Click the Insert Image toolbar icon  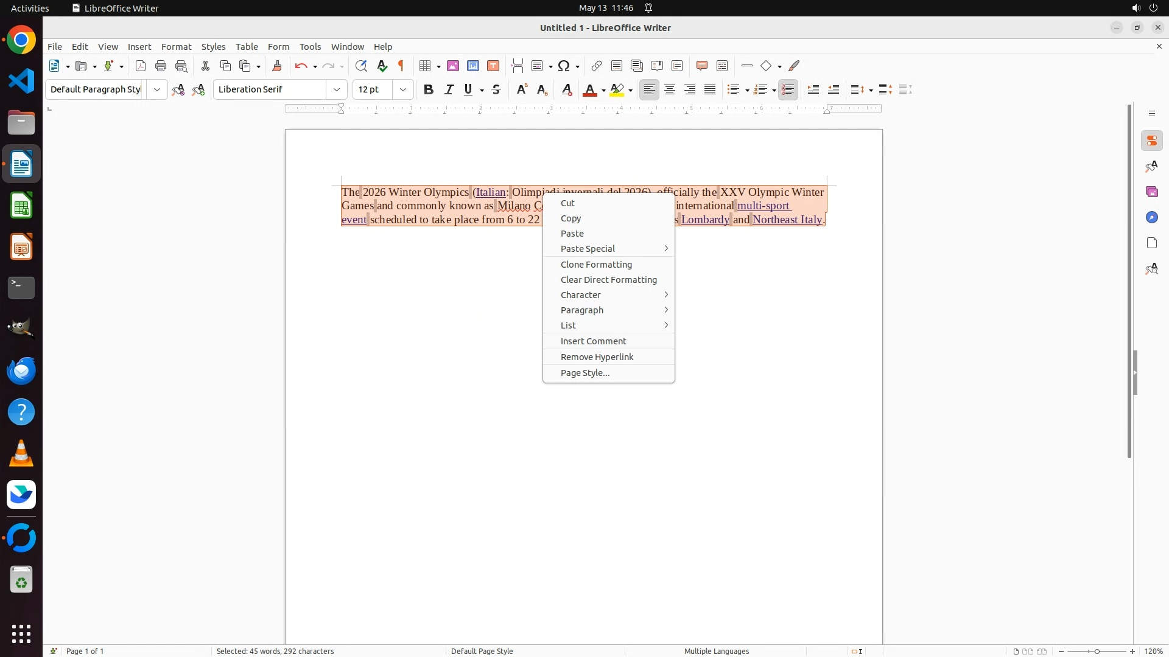(453, 66)
